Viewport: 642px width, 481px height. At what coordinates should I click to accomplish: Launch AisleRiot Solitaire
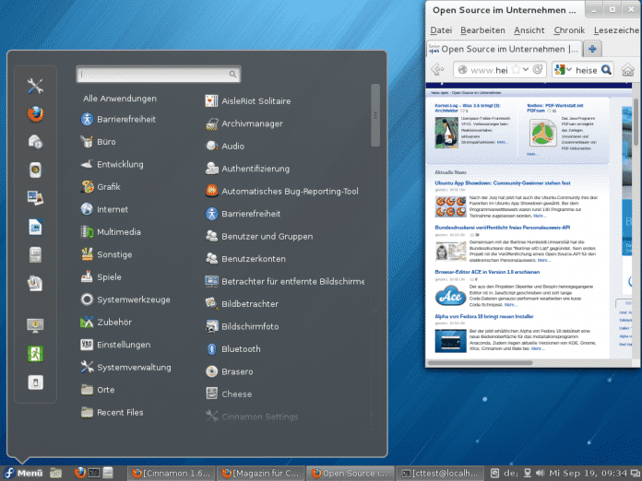[256, 101]
